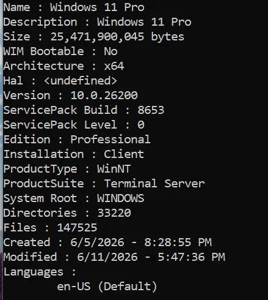Click the Architecture x64 text
Image resolution: width=268 pixels, height=300 pixels.
coord(63,66)
